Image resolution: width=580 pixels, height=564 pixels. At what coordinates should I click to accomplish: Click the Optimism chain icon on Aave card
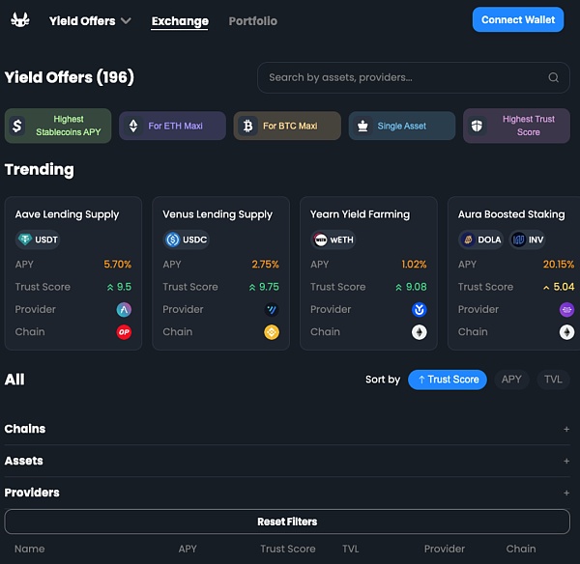(124, 332)
